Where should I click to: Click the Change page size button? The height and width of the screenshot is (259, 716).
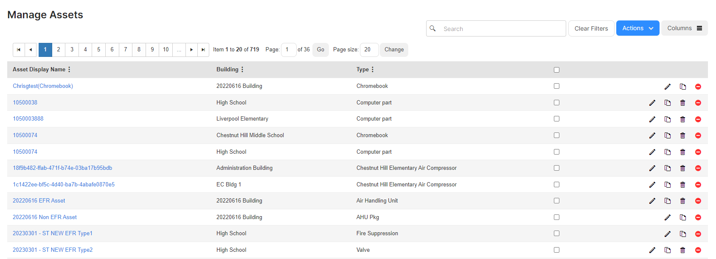394,50
